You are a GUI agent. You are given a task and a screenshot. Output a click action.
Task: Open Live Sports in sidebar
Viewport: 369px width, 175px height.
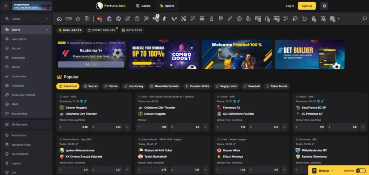[x=26, y=39]
